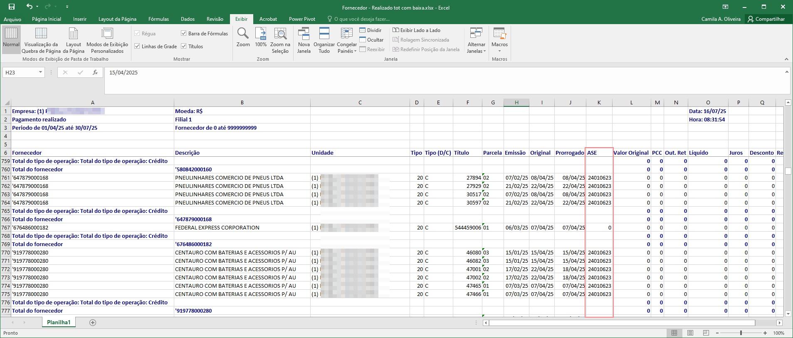Click zoom in plus button

coord(765,333)
